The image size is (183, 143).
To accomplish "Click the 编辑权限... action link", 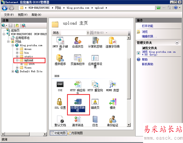I will [x=149, y=36].
